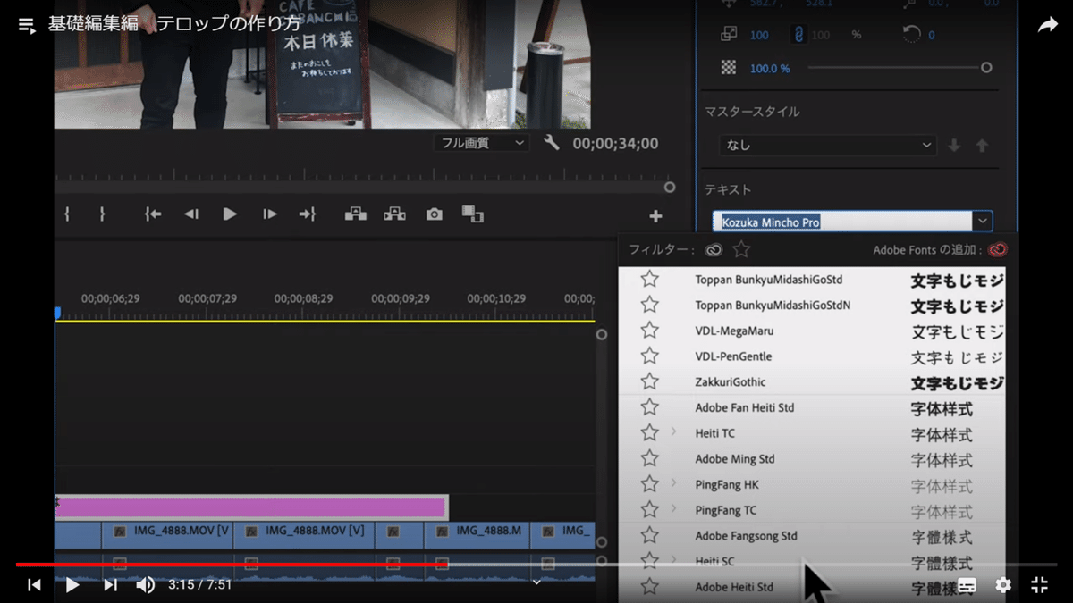Expand PingFang HK font family
1073x603 pixels.
pos(674,483)
